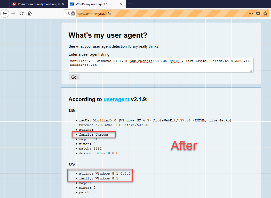Click the 'ua' section heading
Screen dimensions: 271x198
pyautogui.click(x=71, y=110)
